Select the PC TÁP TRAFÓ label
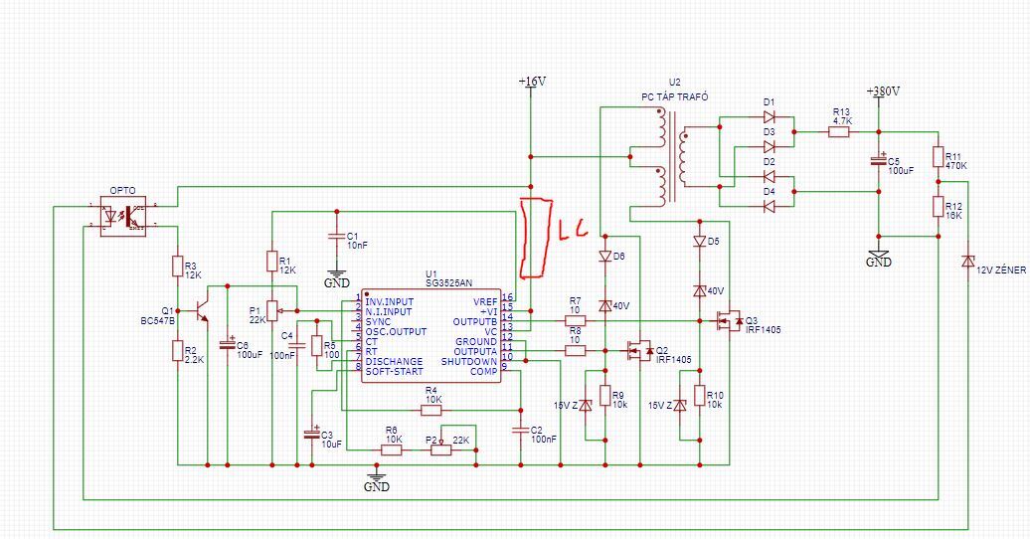The height and width of the screenshot is (539, 1030). [675, 96]
